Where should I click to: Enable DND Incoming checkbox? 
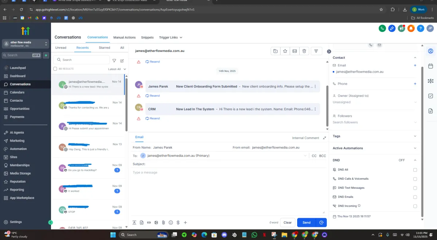click(415, 206)
